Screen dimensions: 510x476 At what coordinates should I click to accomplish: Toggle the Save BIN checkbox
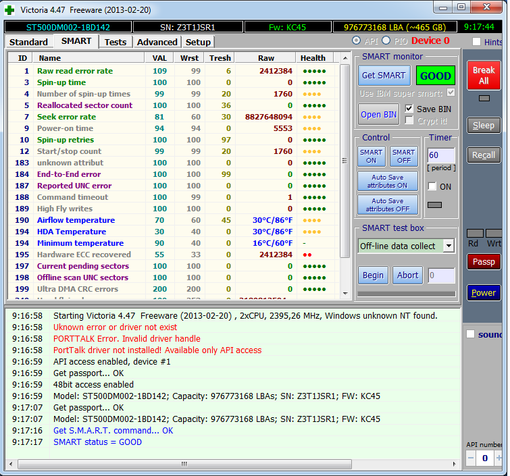click(409, 109)
